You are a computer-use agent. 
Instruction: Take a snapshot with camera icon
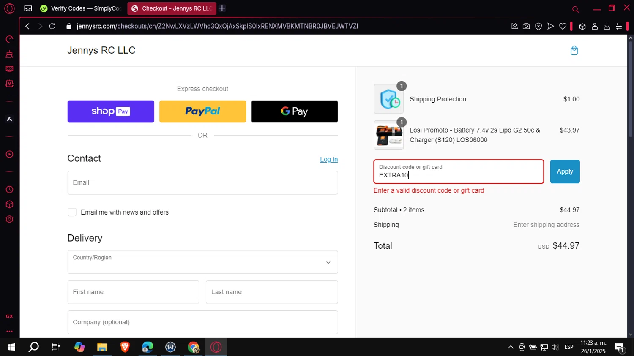tap(526, 26)
